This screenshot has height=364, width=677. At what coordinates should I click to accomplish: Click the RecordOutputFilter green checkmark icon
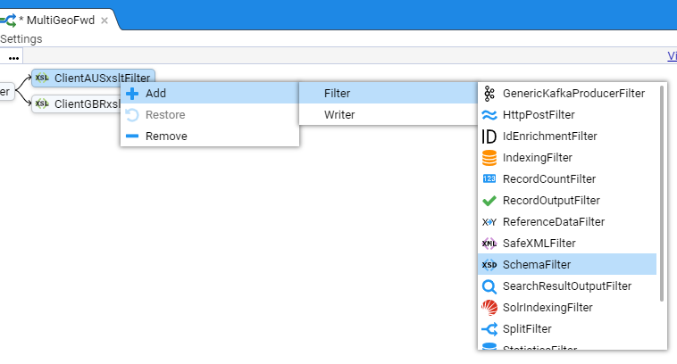point(489,201)
